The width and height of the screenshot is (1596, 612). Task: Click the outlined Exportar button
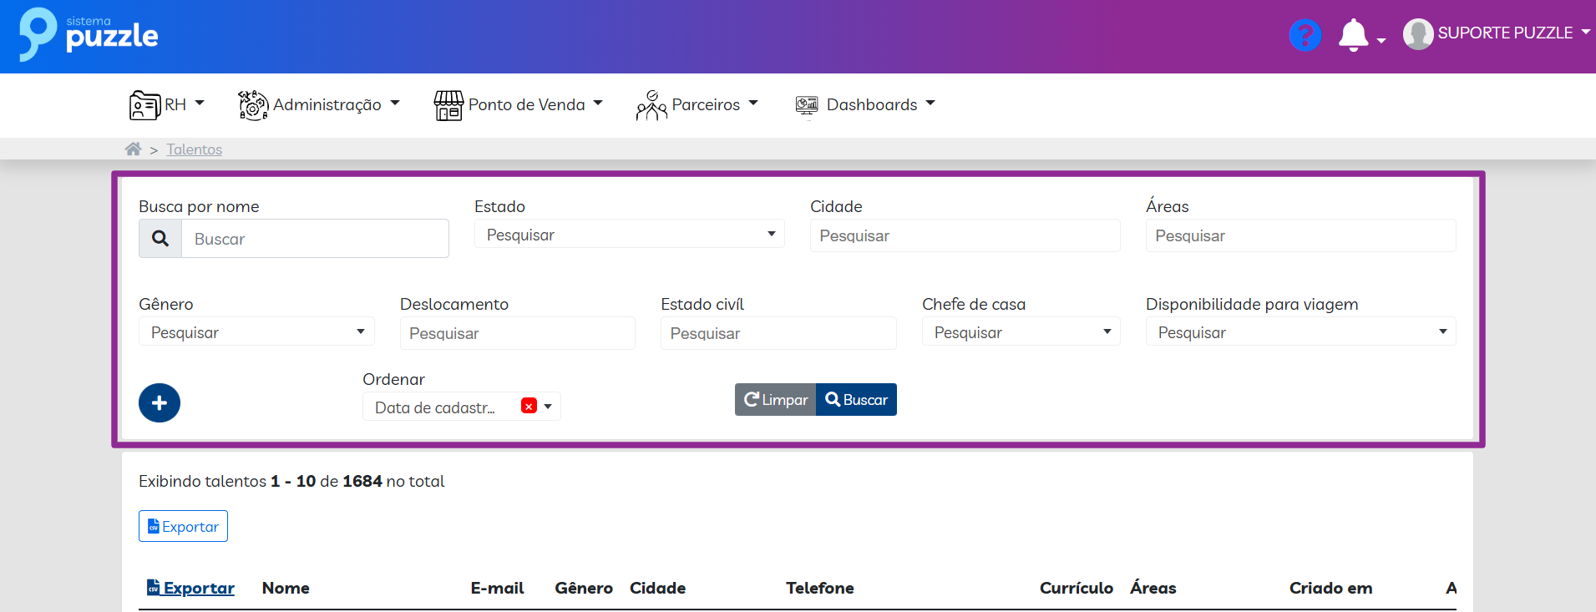click(x=183, y=527)
